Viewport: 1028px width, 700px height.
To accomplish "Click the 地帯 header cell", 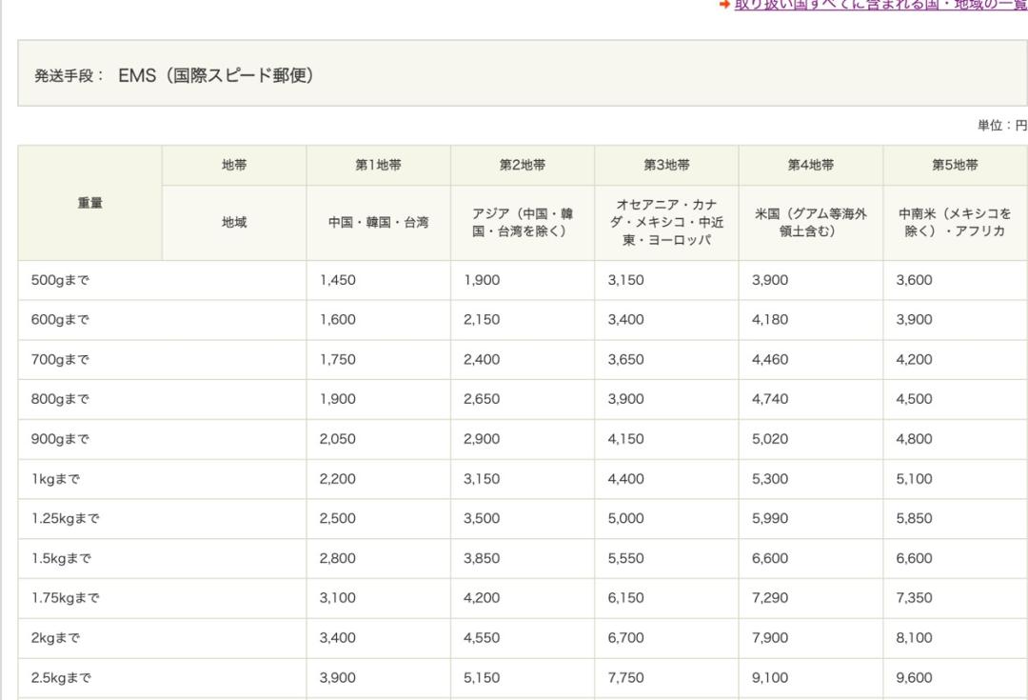I will pyautogui.click(x=234, y=164).
